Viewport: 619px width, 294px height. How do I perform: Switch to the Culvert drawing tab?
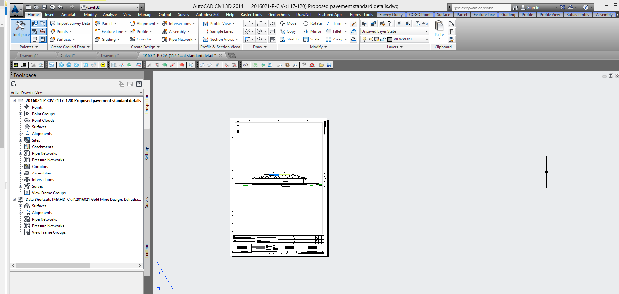pyautogui.click(x=68, y=56)
